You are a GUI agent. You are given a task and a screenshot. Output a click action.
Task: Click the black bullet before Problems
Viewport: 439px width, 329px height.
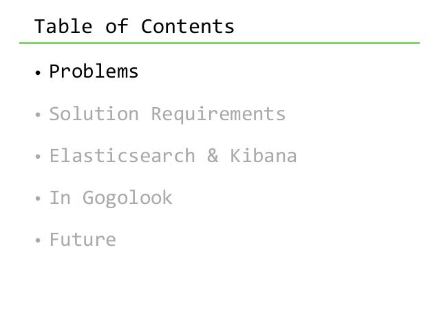(38, 73)
